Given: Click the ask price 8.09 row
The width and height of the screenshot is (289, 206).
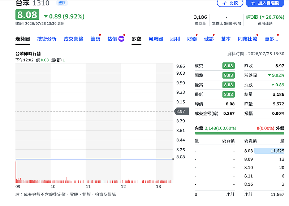Looking at the screenshot, I should 264,159.
